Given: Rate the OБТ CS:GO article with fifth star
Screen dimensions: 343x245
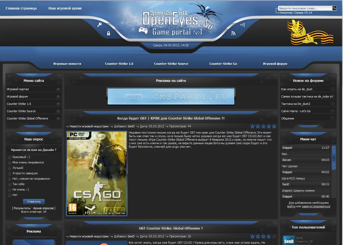Looking at the screenshot, I should click(x=274, y=236).
